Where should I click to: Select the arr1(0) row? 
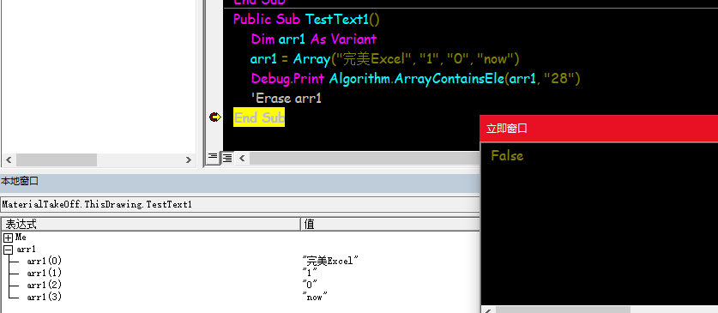click(240, 261)
